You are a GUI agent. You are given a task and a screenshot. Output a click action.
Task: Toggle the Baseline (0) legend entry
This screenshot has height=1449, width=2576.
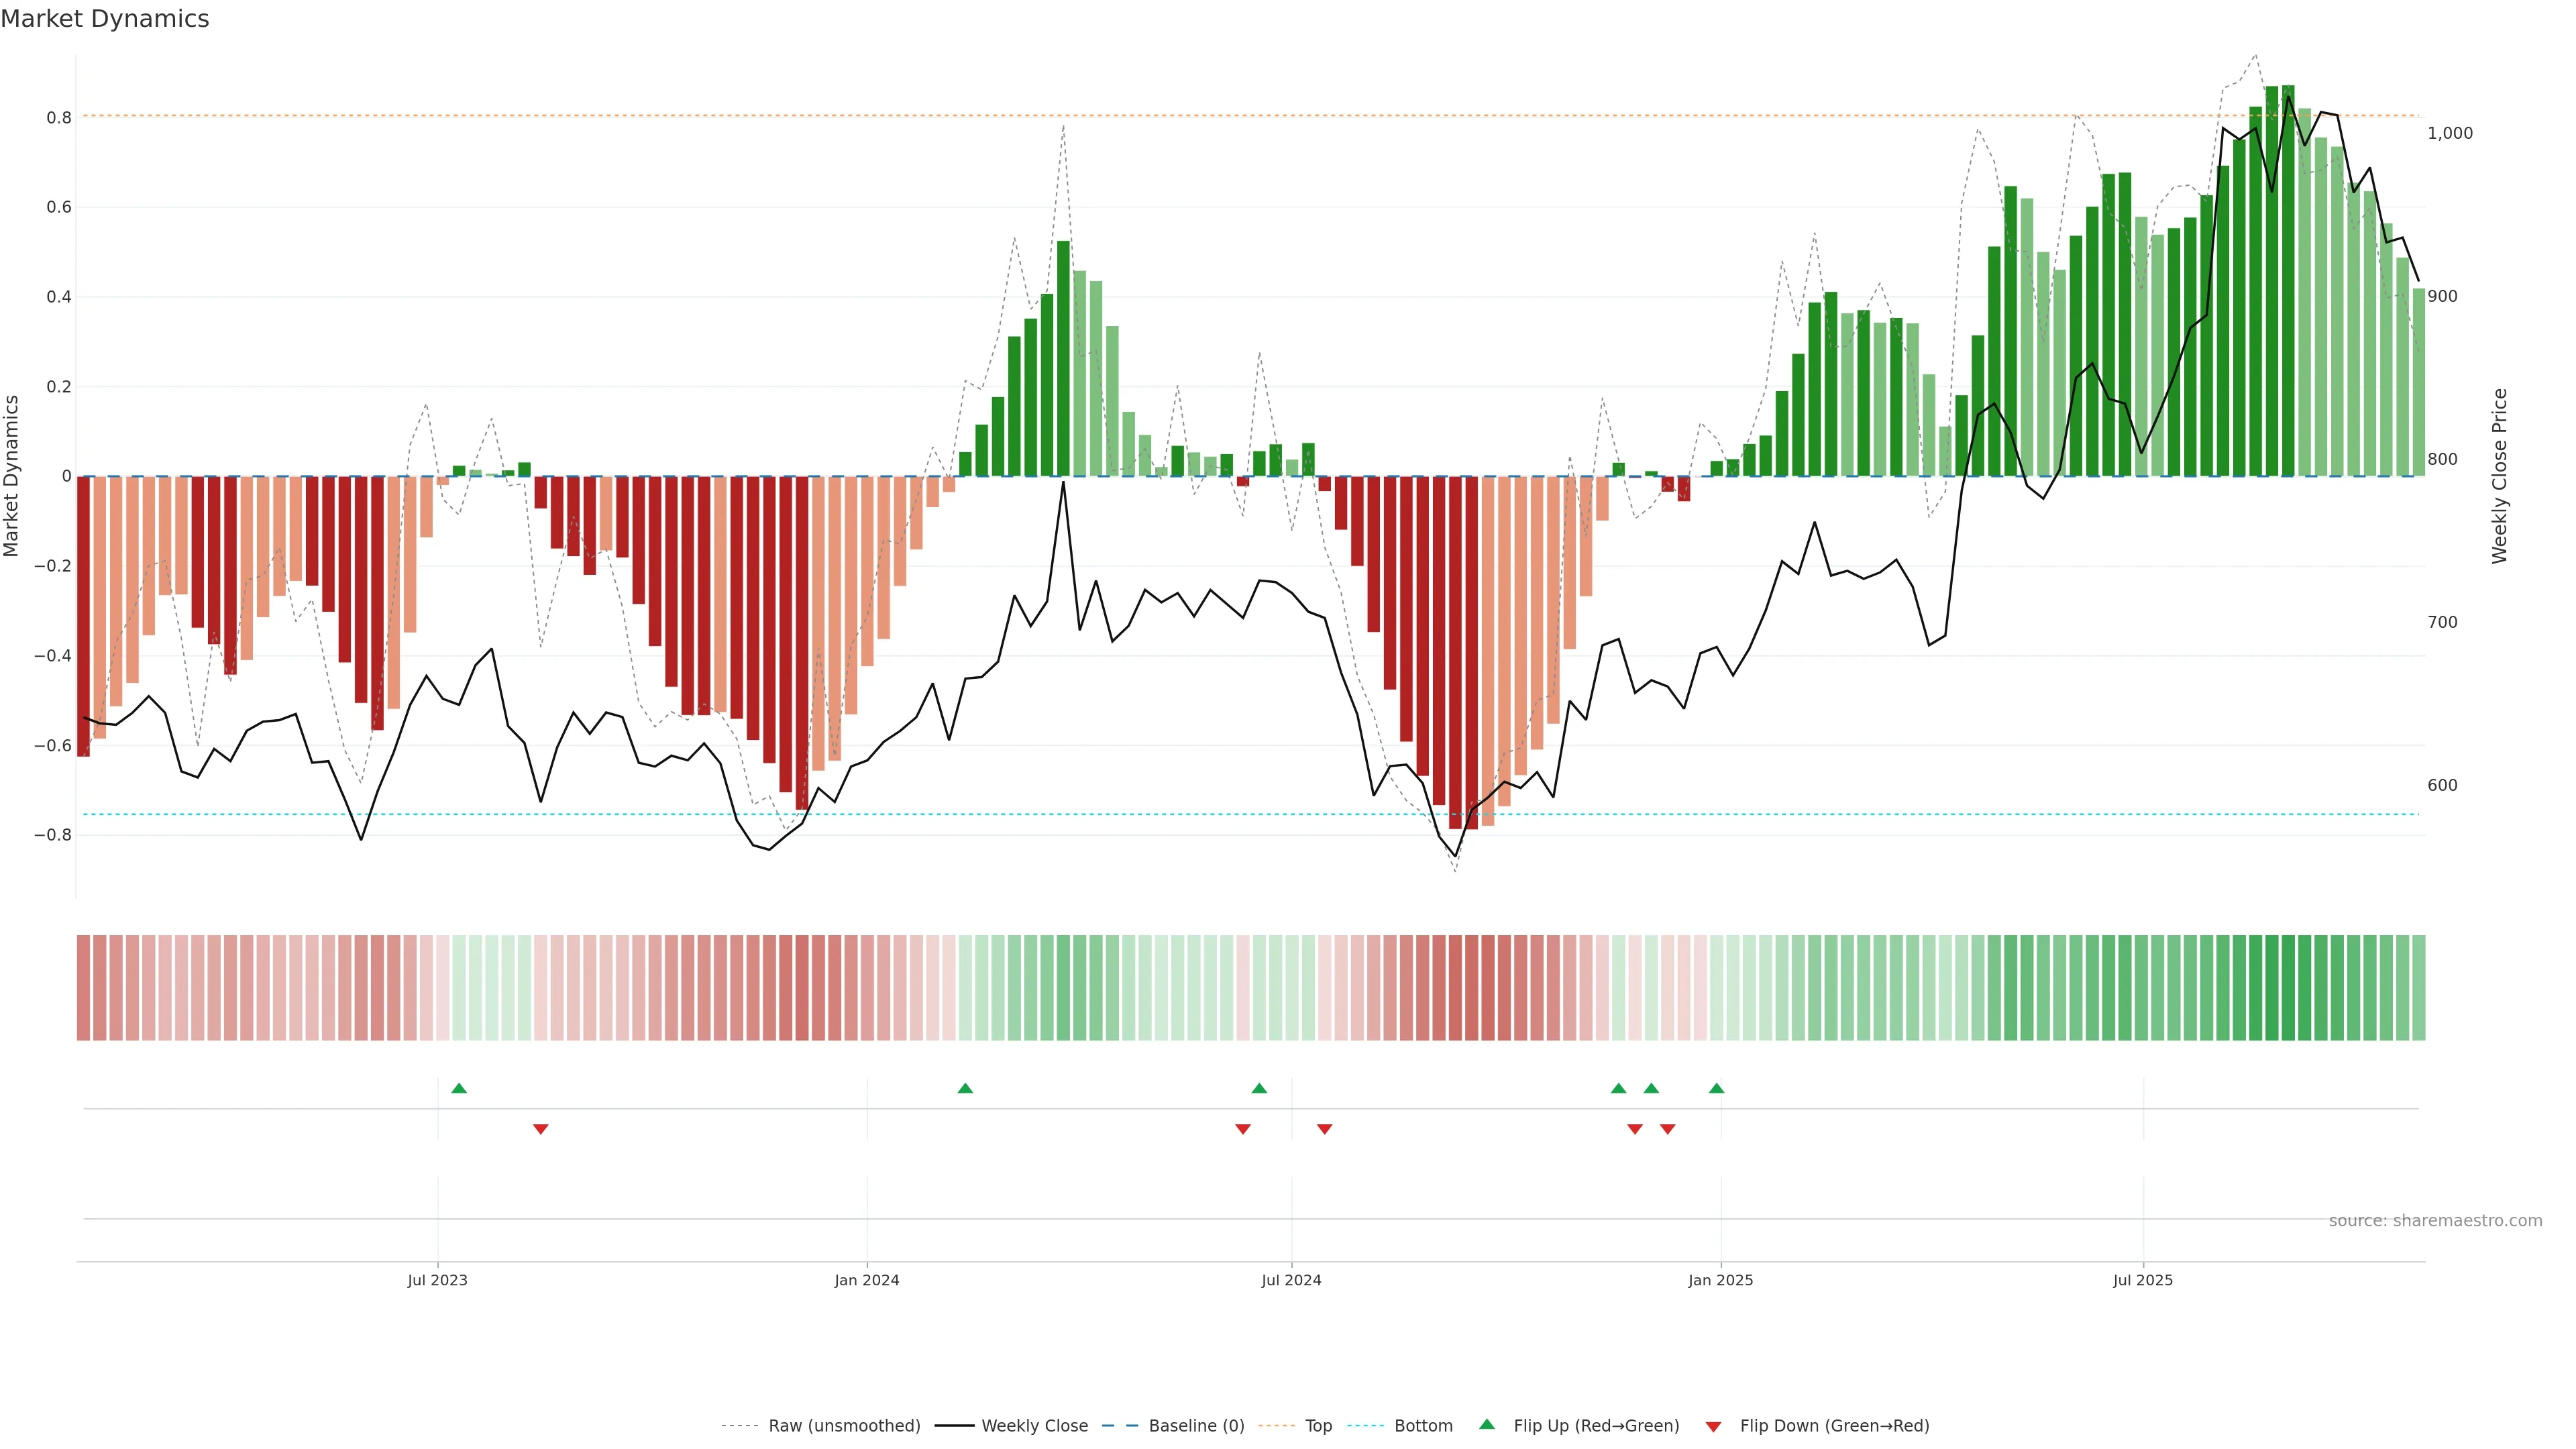pos(1196,1426)
